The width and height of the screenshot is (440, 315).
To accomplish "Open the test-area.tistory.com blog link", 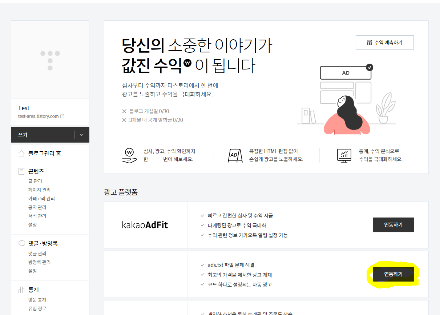I will [x=39, y=116].
